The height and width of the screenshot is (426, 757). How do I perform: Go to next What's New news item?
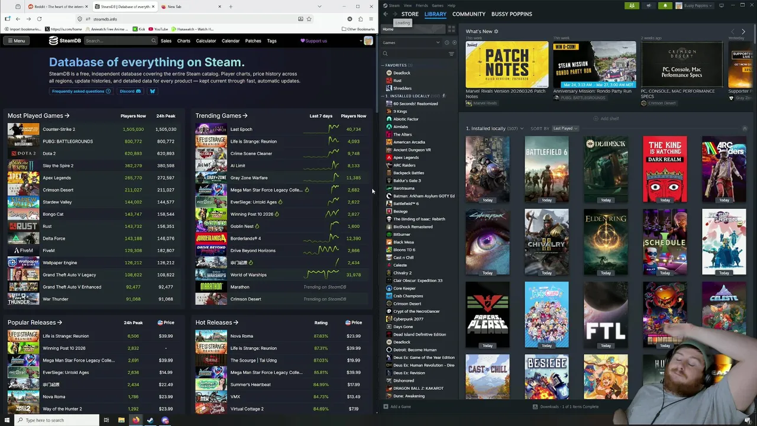point(743,31)
